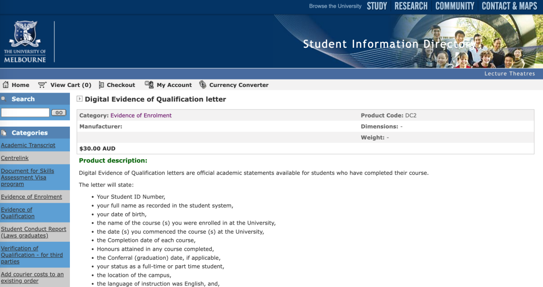This screenshot has height=287, width=543.
Task: Open Verification of Qualification for third parties
Action: (32, 255)
